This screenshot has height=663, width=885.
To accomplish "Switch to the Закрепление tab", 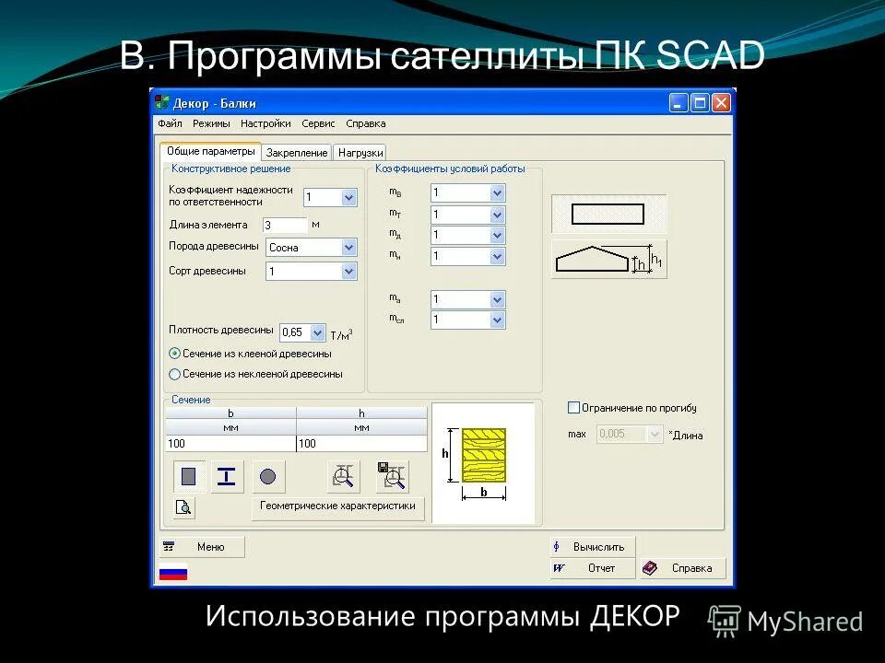I will [297, 152].
